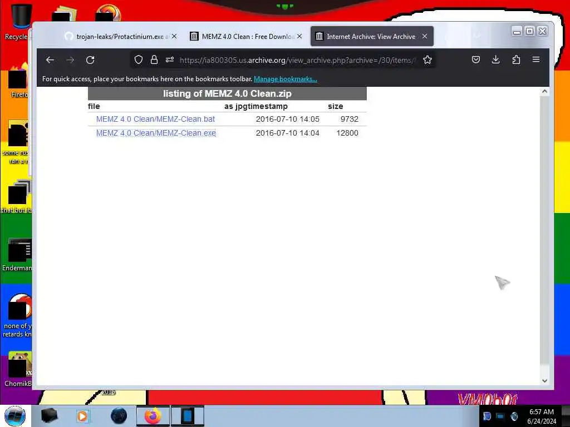Click the 'as jpg' column header
Screen dimensions: 570x427
(235, 106)
